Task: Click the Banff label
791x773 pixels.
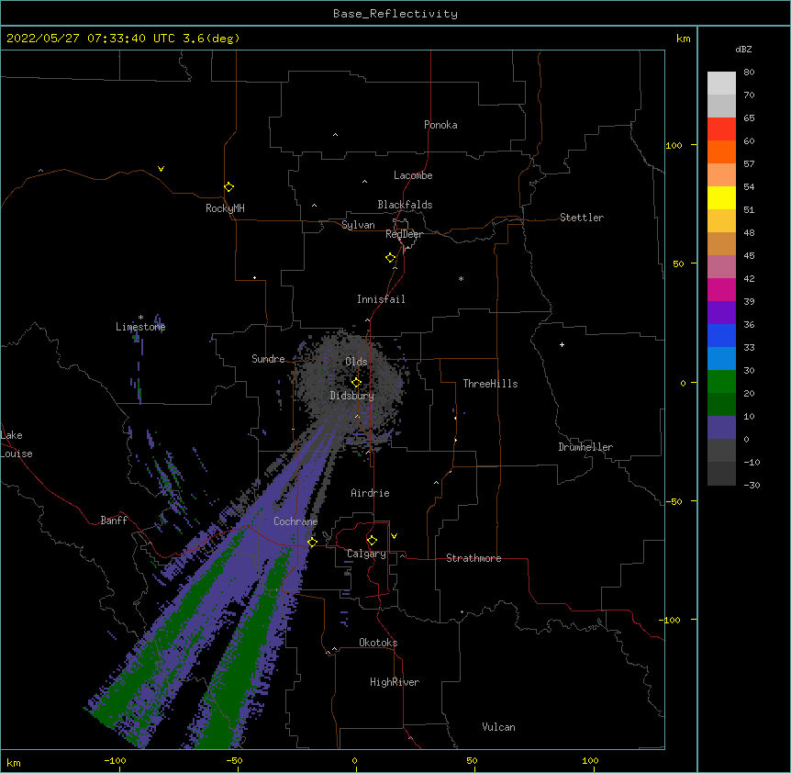Action: click(114, 521)
